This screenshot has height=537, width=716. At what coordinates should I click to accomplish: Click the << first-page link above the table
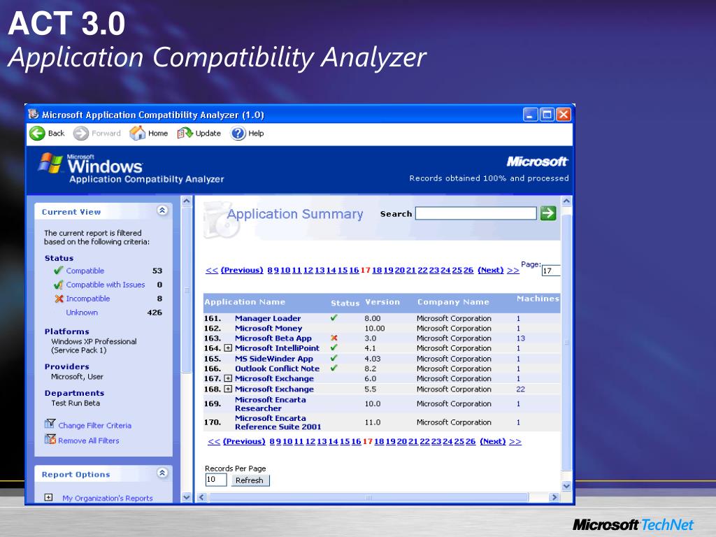pos(212,271)
